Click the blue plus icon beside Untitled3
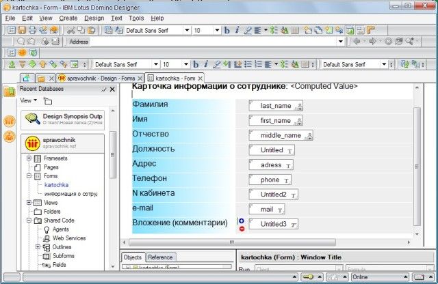Viewport: 438px width, 284px height. pos(242,221)
